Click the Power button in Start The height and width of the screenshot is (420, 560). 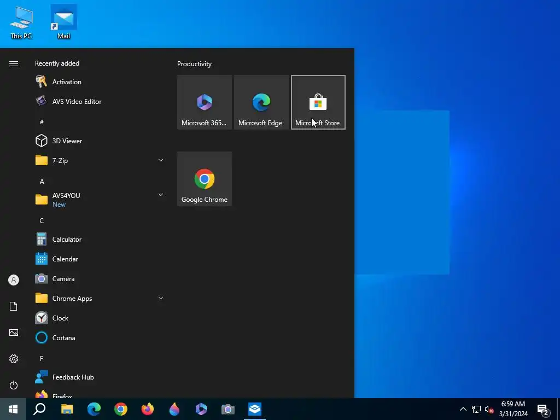tap(14, 385)
